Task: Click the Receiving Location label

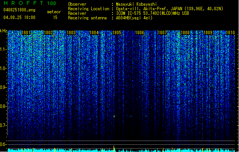Action: pyautogui.click(x=89, y=9)
